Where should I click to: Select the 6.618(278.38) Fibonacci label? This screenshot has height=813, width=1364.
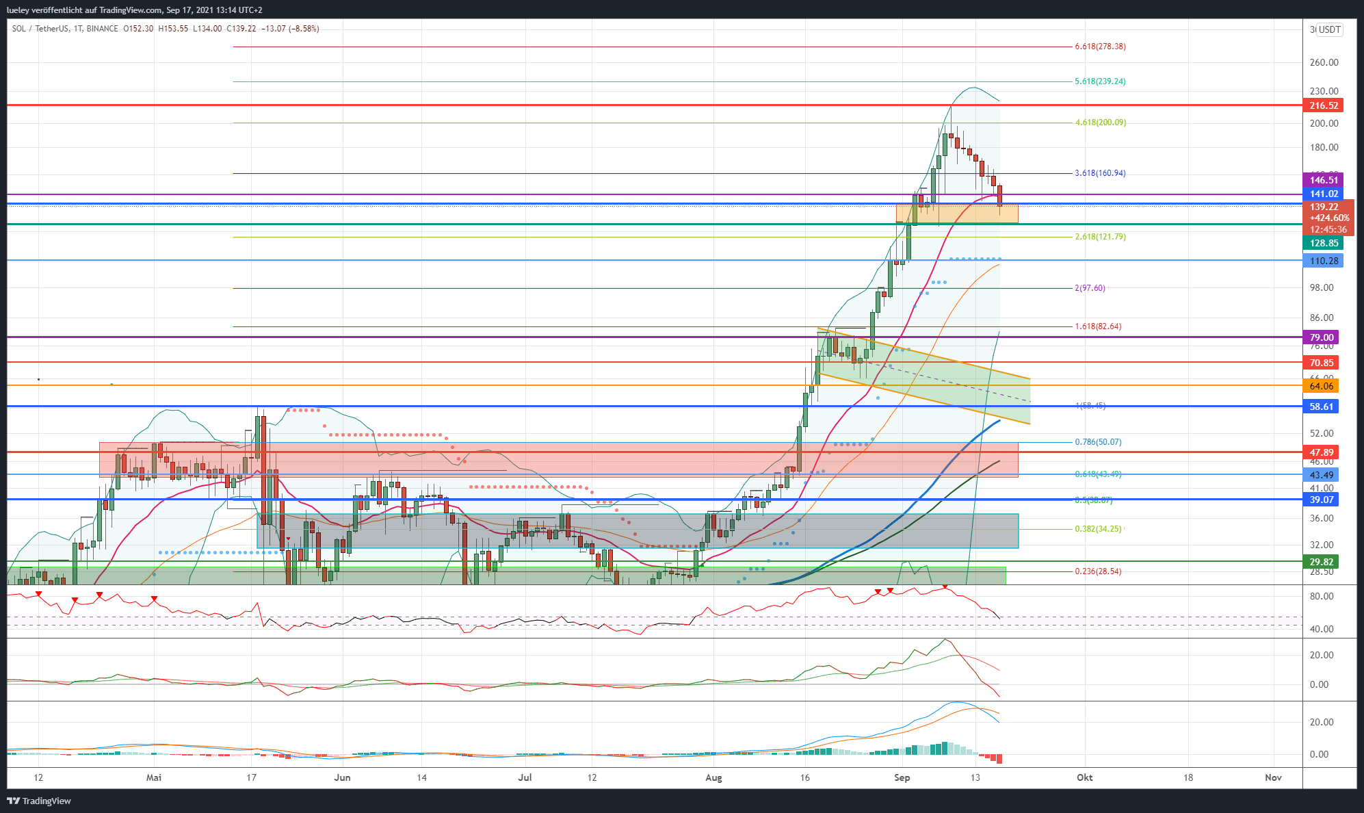pyautogui.click(x=1100, y=47)
